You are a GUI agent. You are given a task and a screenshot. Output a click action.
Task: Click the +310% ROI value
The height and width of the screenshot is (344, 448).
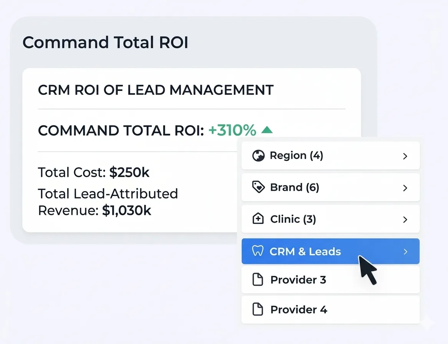232,131
